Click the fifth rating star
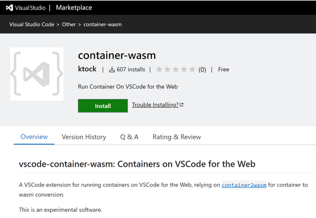316x218 pixels. (192, 70)
